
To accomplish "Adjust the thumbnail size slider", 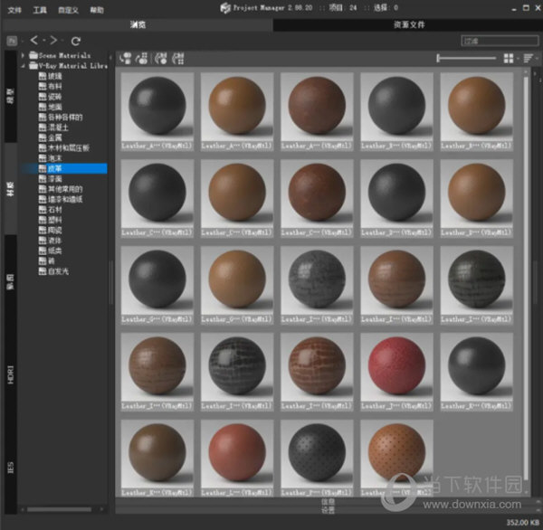I will click(x=466, y=58).
